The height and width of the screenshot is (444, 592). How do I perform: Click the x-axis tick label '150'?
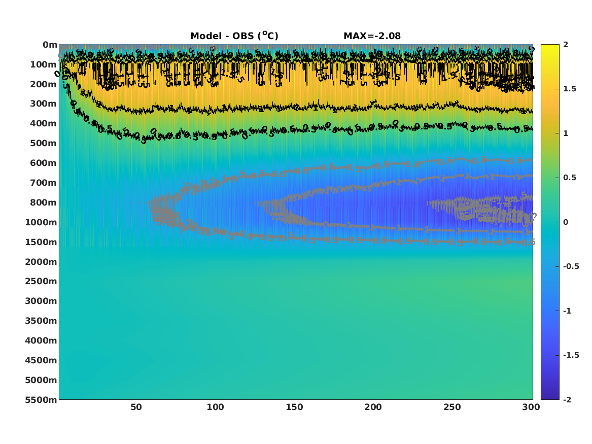click(294, 407)
